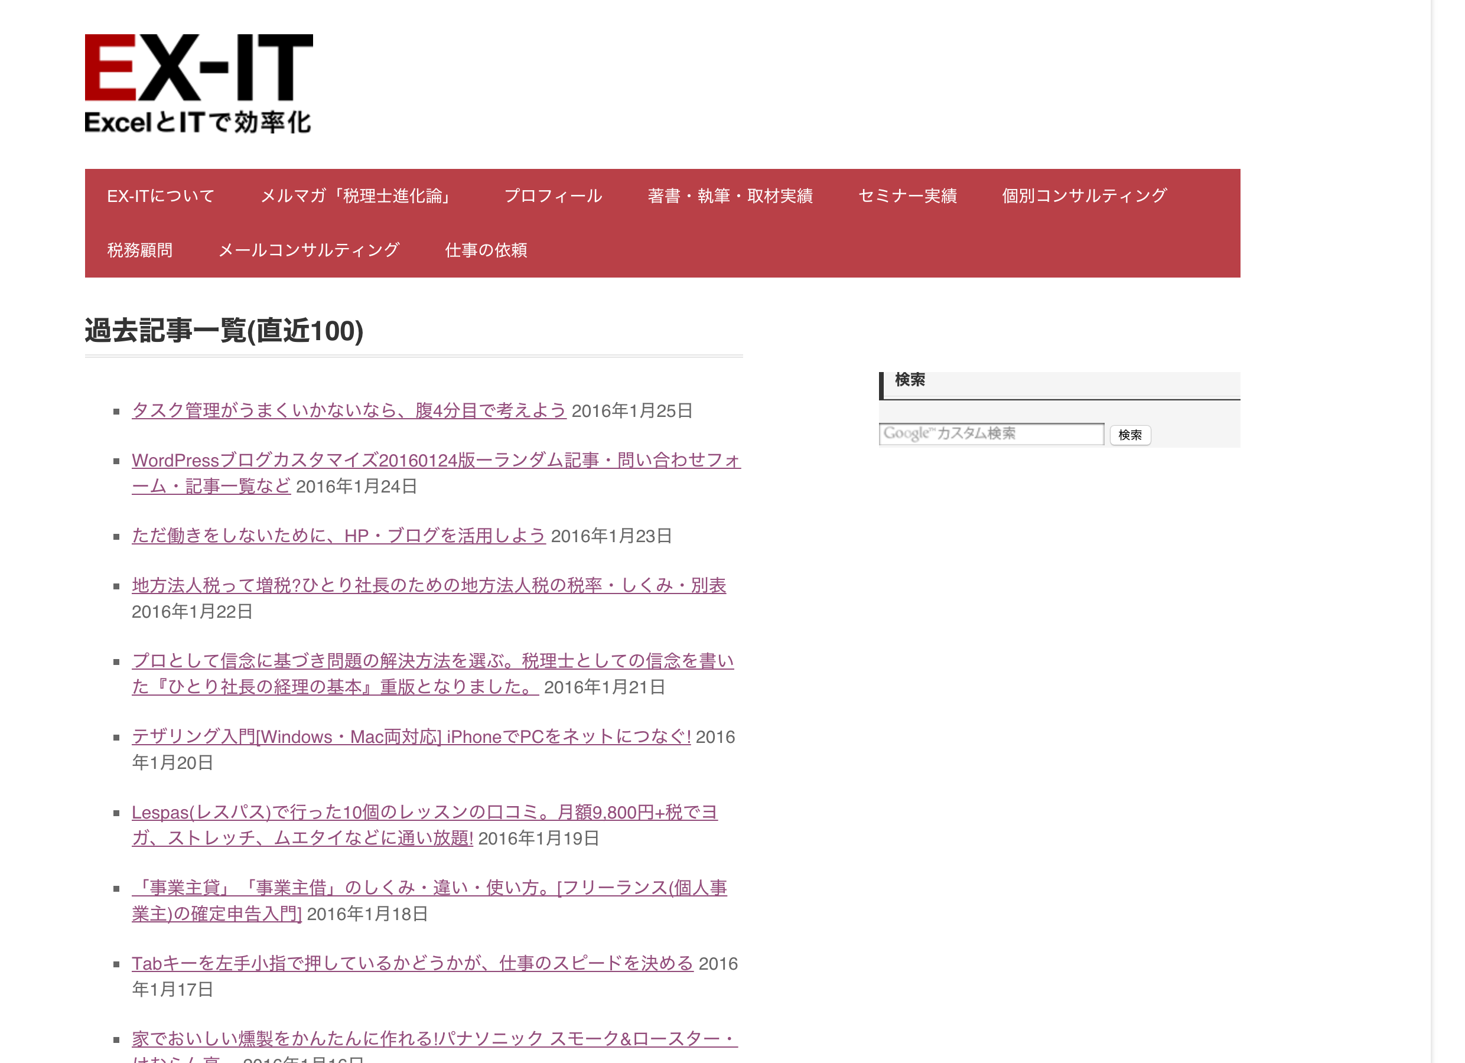The width and height of the screenshot is (1465, 1063).
Task: Click the date 2016年1月21日
Action: 604,687
